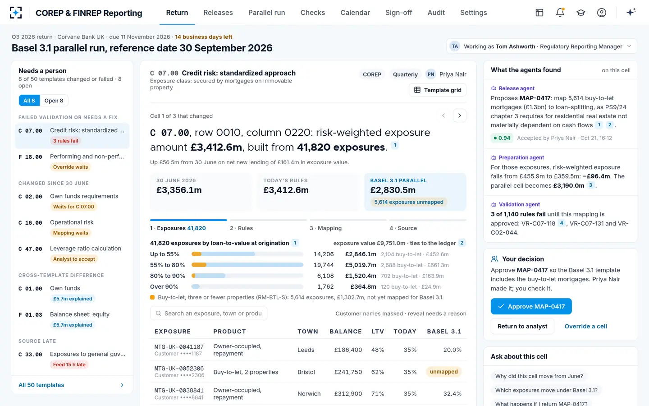The height and width of the screenshot is (406, 649).
Task: Click the Validation agent icon
Action: pos(494,204)
